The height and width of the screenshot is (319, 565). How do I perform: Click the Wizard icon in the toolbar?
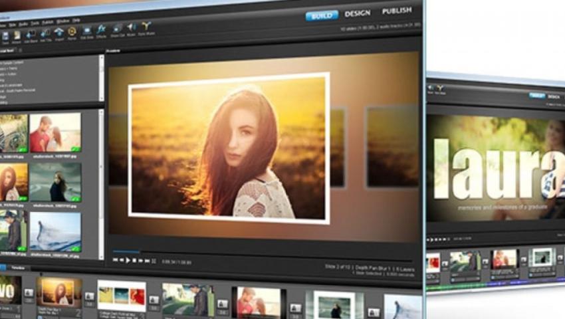tap(16, 36)
